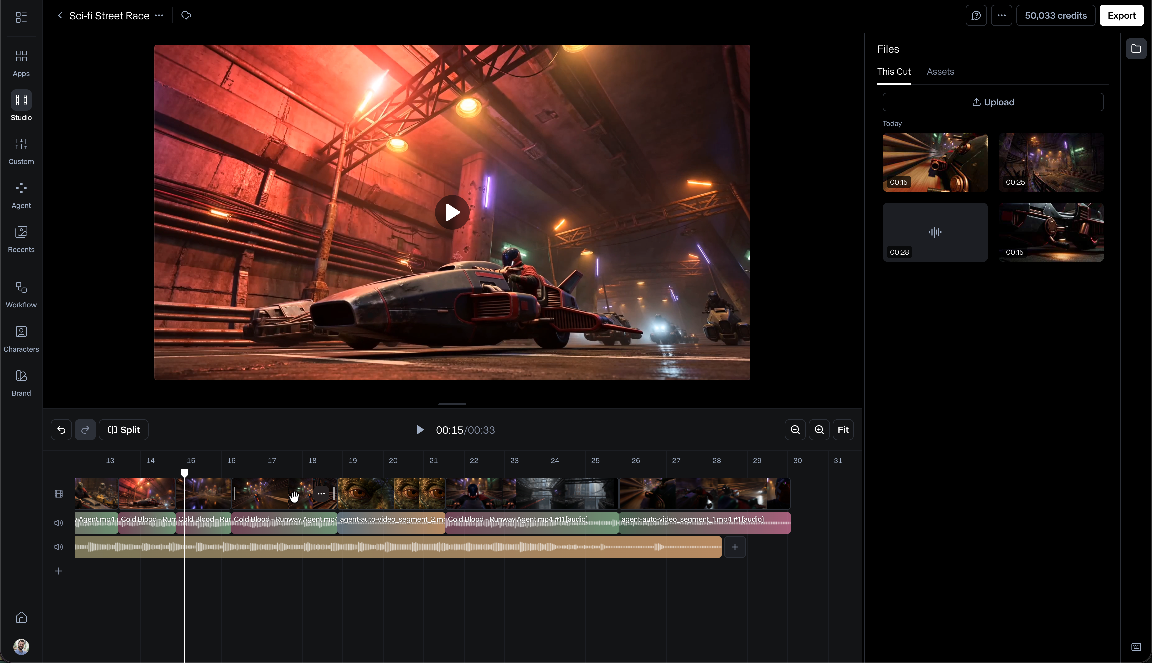This screenshot has height=663, width=1152.
Task: Click the long music waveform clip
Action: 398,547
